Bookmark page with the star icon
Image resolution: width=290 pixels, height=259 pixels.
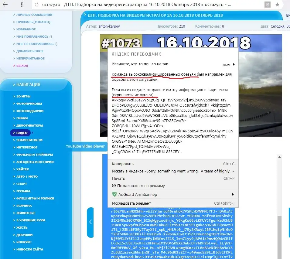tap(277, 5)
